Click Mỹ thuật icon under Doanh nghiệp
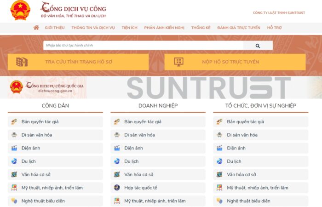This screenshot has height=207, width=322. click(x=117, y=201)
